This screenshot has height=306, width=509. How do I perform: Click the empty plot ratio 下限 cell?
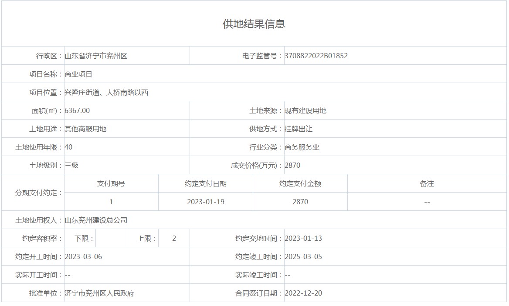click(111, 238)
